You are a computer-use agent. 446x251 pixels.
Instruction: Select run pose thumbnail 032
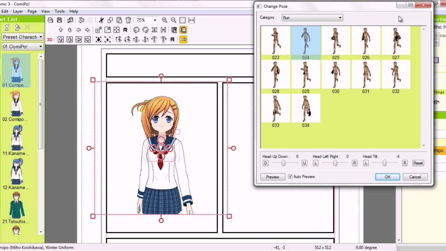pos(396,77)
